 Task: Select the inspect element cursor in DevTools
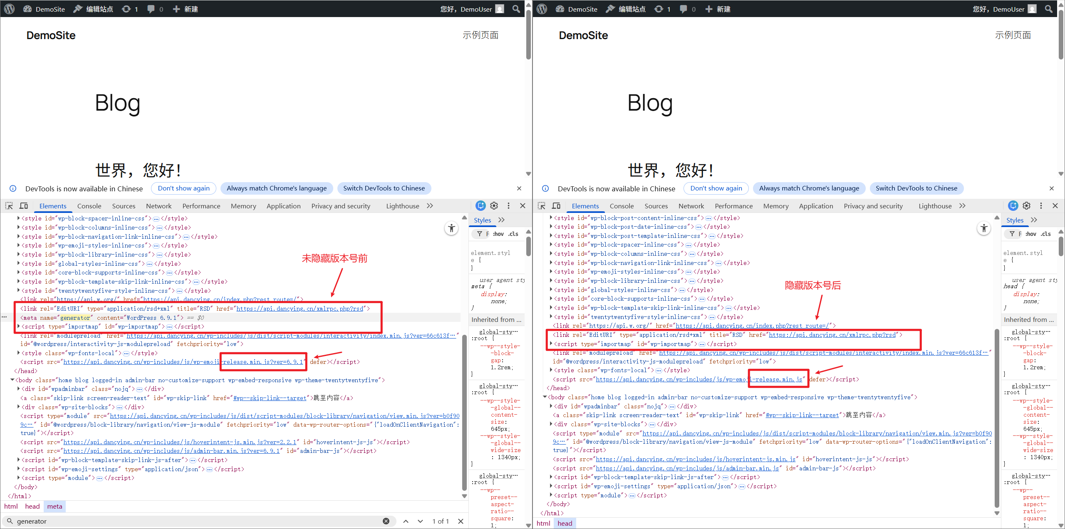tap(8, 205)
